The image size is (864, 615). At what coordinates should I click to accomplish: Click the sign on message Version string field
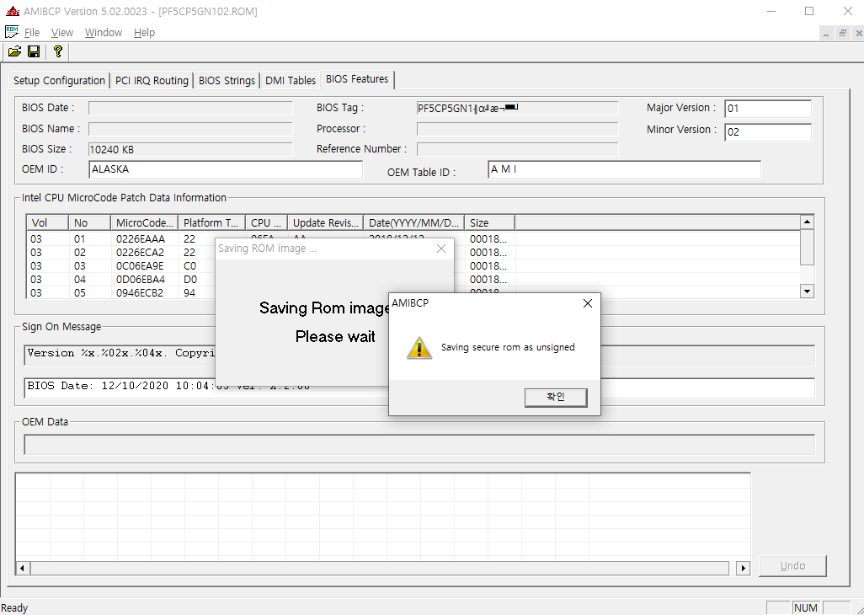[x=120, y=354]
